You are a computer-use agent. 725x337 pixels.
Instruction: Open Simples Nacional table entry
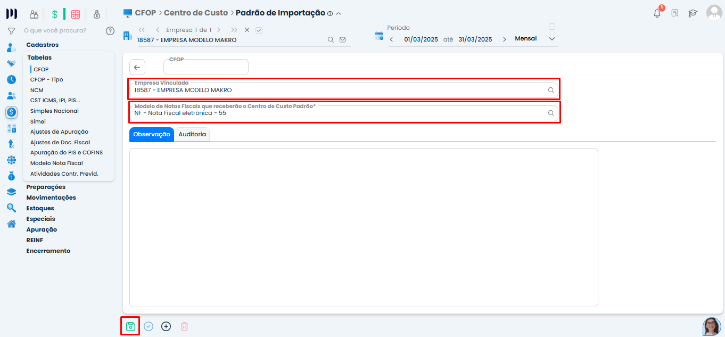tap(54, 111)
